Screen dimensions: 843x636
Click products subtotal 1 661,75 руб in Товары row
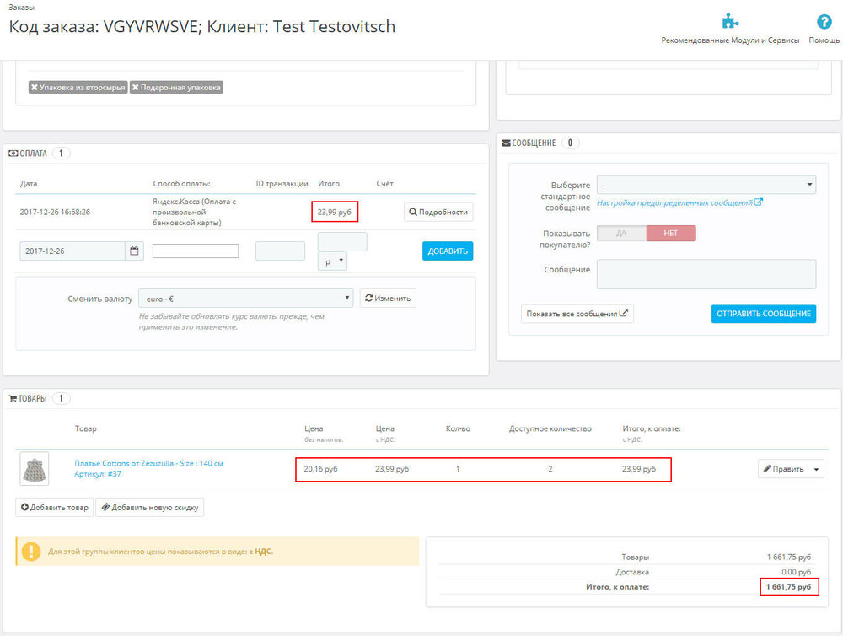pos(789,557)
